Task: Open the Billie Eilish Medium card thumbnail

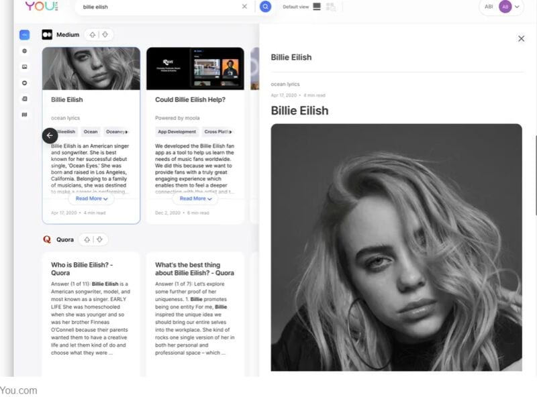Action: [x=91, y=68]
